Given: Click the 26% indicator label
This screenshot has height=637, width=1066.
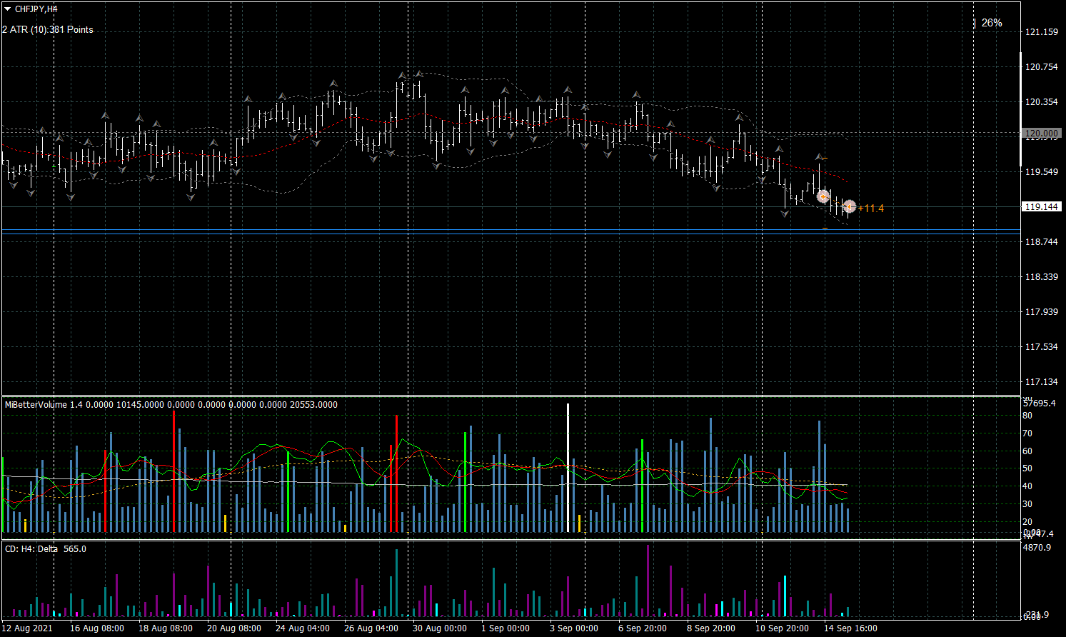Looking at the screenshot, I should [991, 23].
